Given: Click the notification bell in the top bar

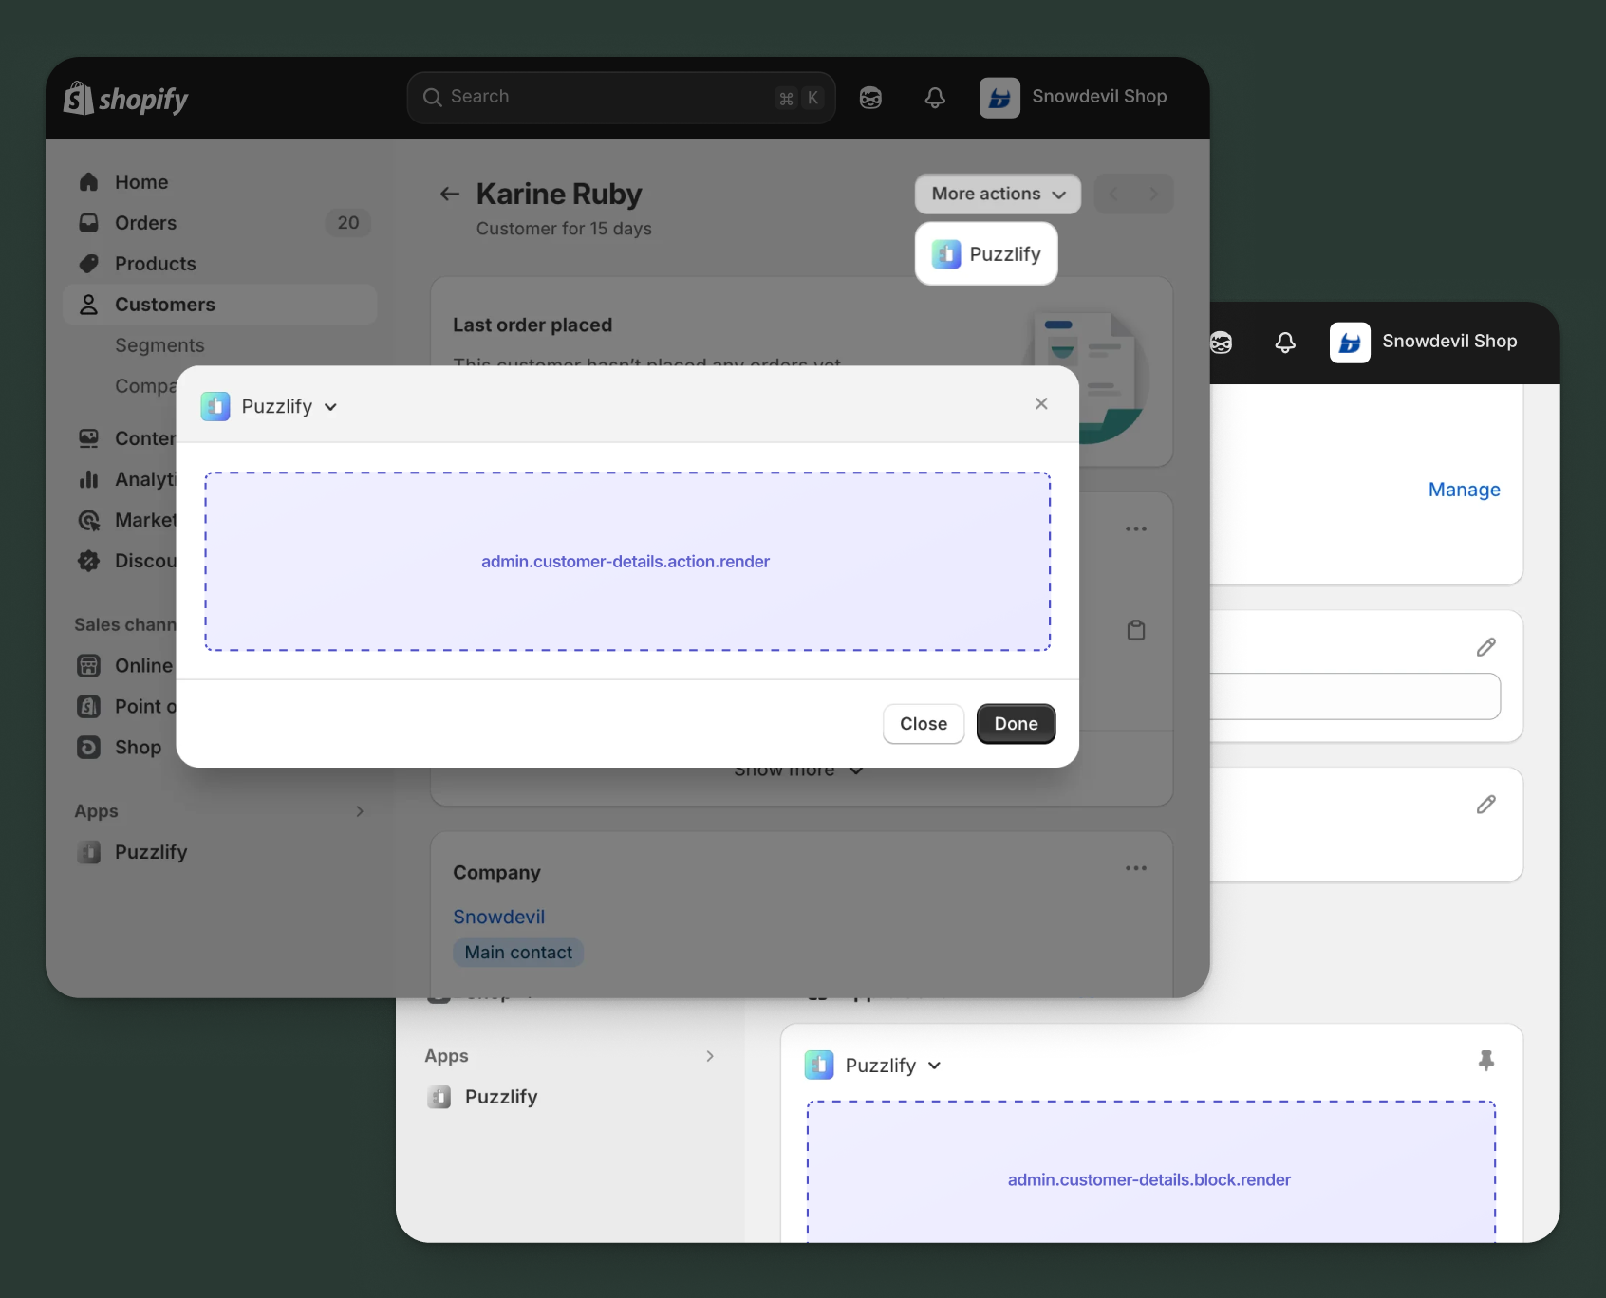Looking at the screenshot, I should coord(934,97).
